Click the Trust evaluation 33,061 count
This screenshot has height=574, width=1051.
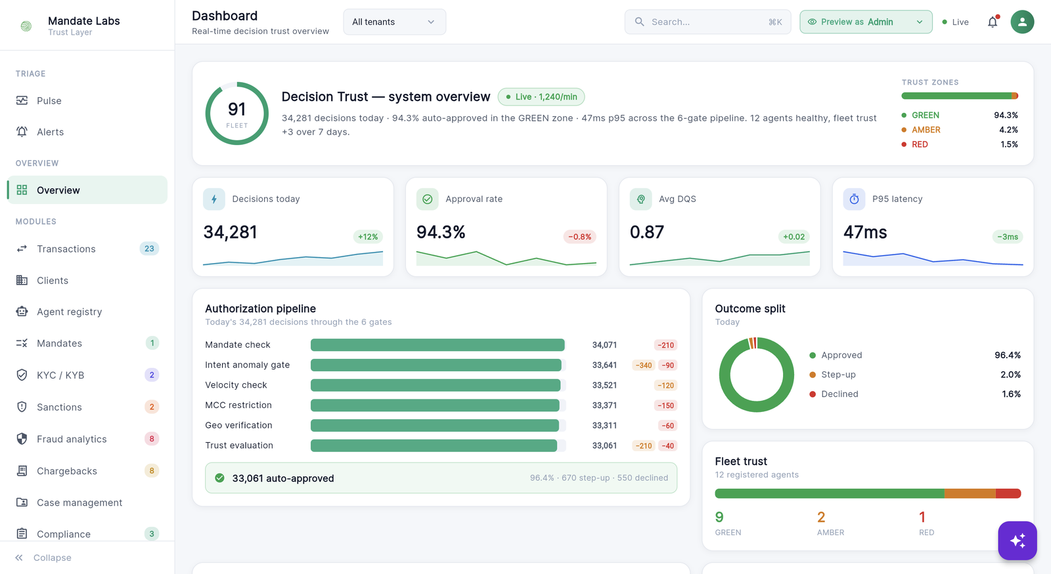click(604, 445)
